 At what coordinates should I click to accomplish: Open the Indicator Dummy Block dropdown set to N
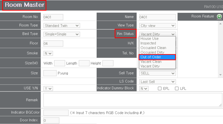[144, 88]
